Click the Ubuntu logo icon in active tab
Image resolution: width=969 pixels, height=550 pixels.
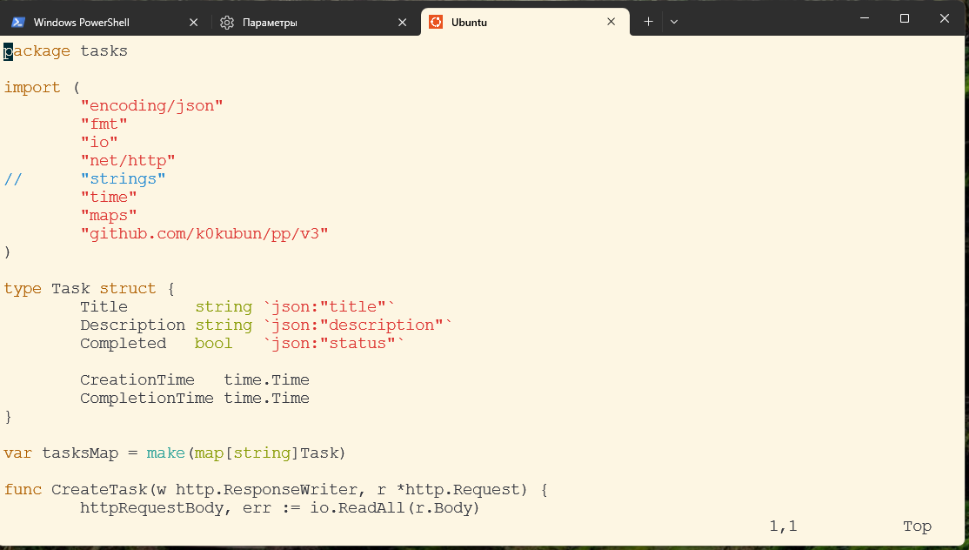(436, 23)
